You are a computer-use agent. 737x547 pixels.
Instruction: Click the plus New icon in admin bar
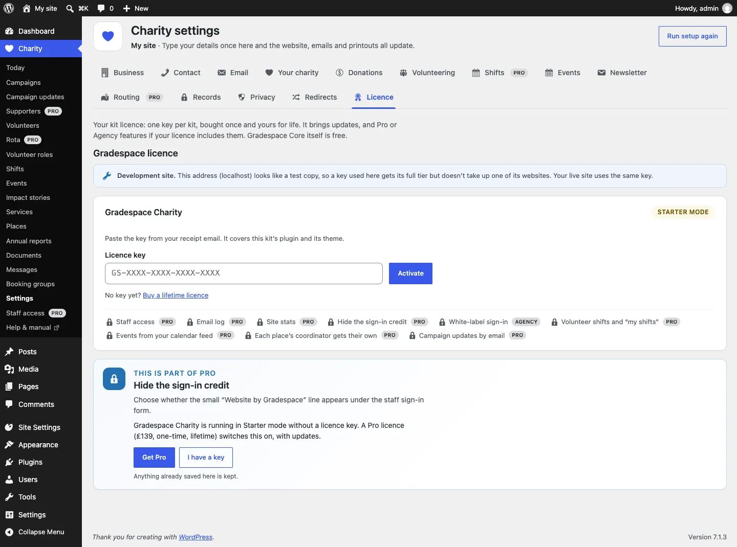[x=127, y=8]
